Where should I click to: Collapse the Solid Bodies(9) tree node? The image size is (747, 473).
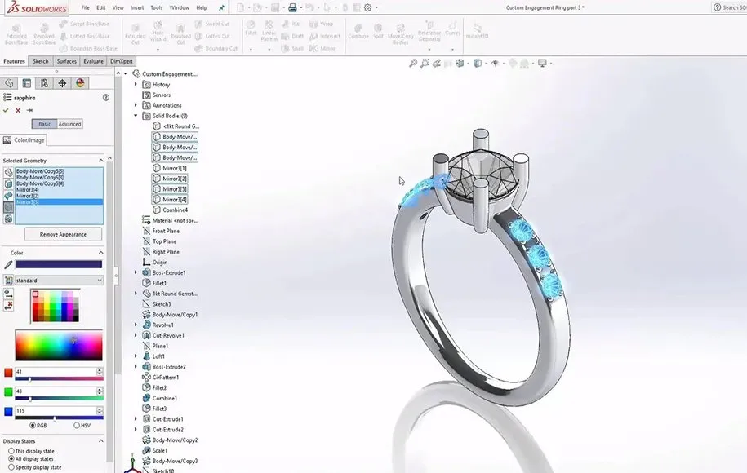(x=136, y=116)
